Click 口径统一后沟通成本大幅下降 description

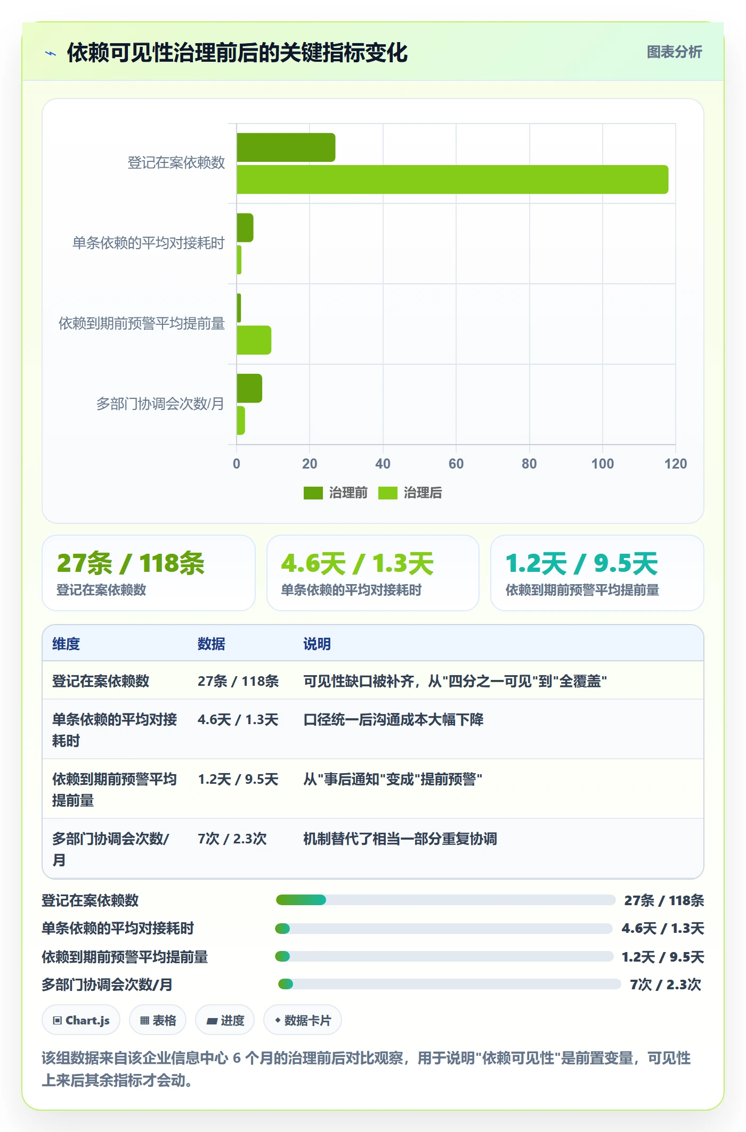393,719
